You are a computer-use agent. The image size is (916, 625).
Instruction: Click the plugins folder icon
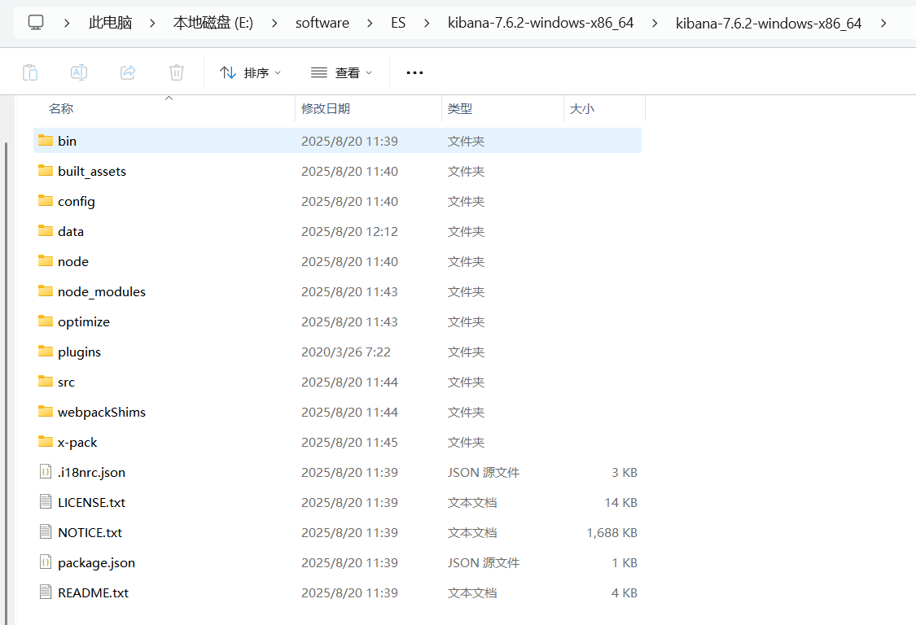click(46, 351)
